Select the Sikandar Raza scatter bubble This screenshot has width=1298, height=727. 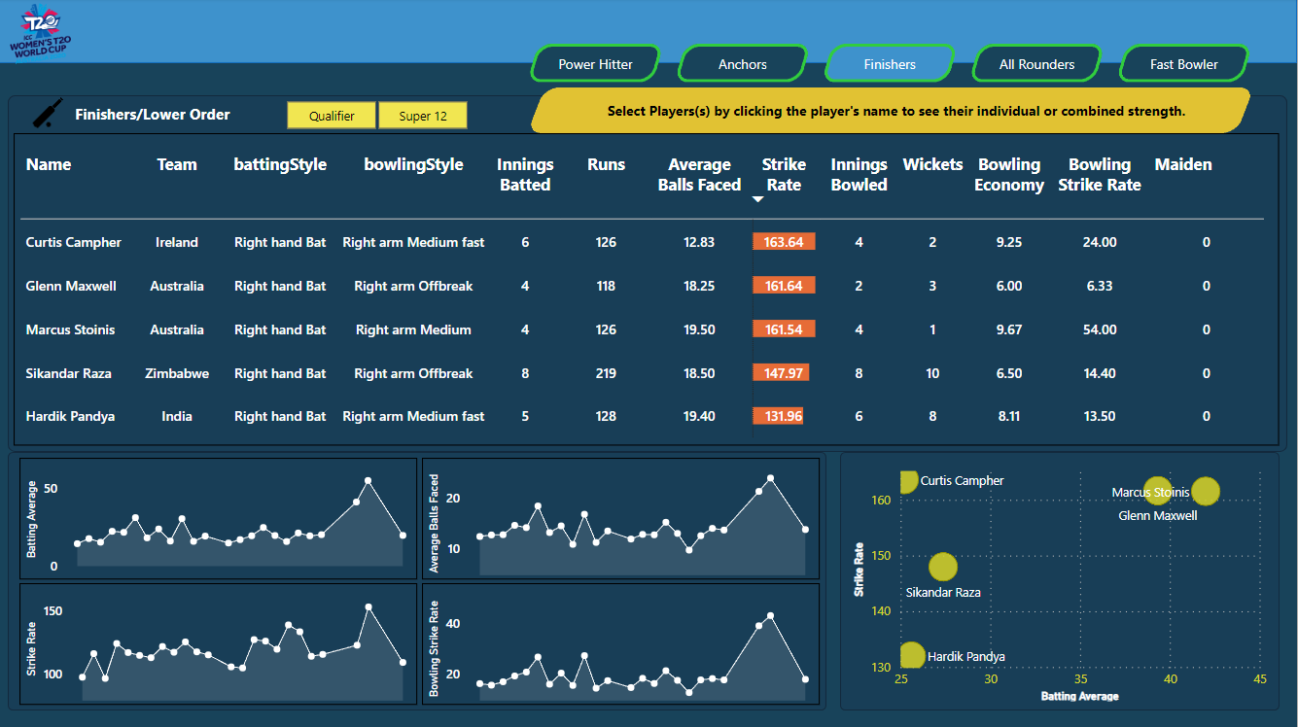[x=943, y=567]
